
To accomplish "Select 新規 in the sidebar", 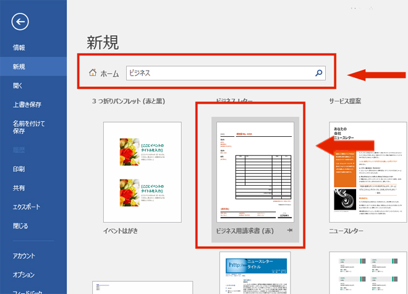I will (19, 66).
